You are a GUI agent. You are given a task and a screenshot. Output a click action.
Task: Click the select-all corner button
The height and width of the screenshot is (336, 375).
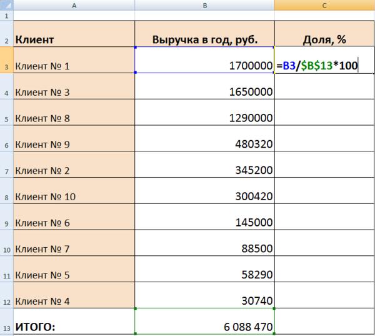(x=6, y=5)
